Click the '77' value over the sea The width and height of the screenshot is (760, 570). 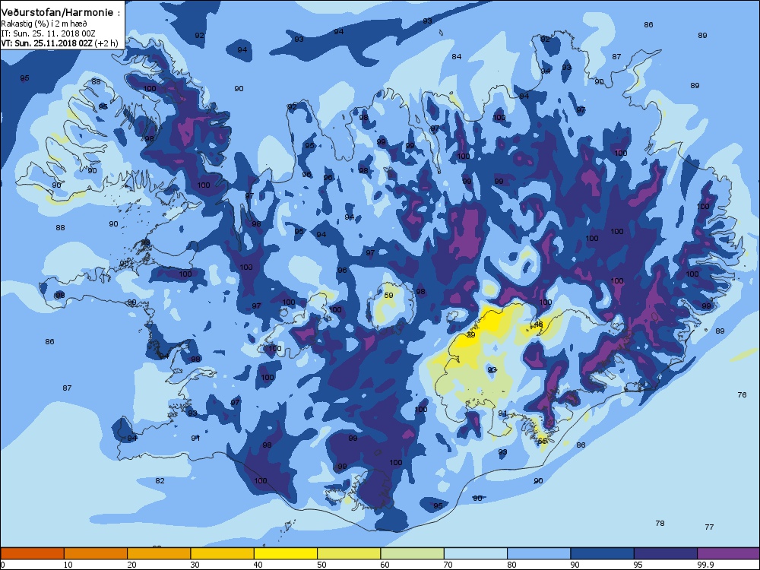(x=710, y=527)
